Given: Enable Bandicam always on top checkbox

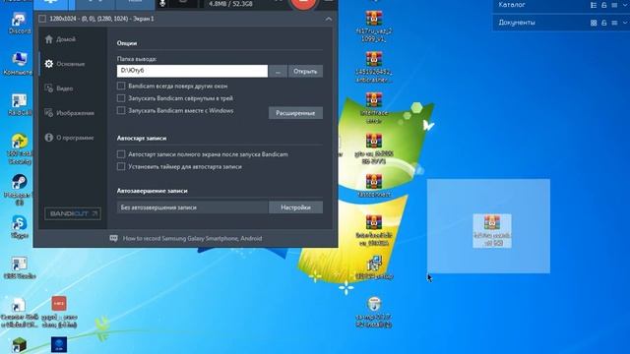Looking at the screenshot, I should click(x=121, y=86).
